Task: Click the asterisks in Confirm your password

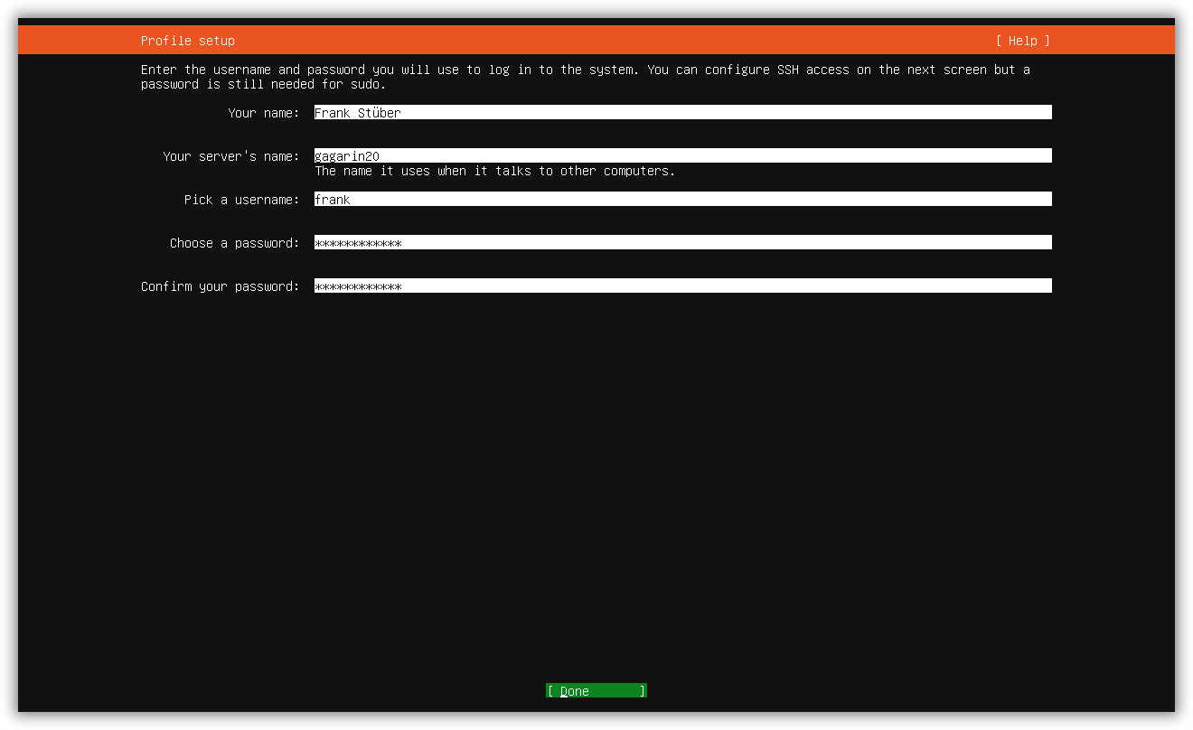Action: point(358,286)
